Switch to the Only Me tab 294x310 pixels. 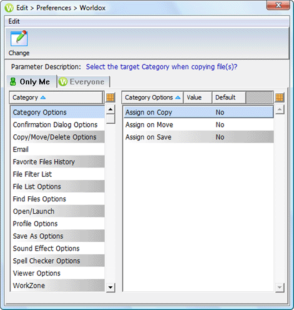[31, 82]
